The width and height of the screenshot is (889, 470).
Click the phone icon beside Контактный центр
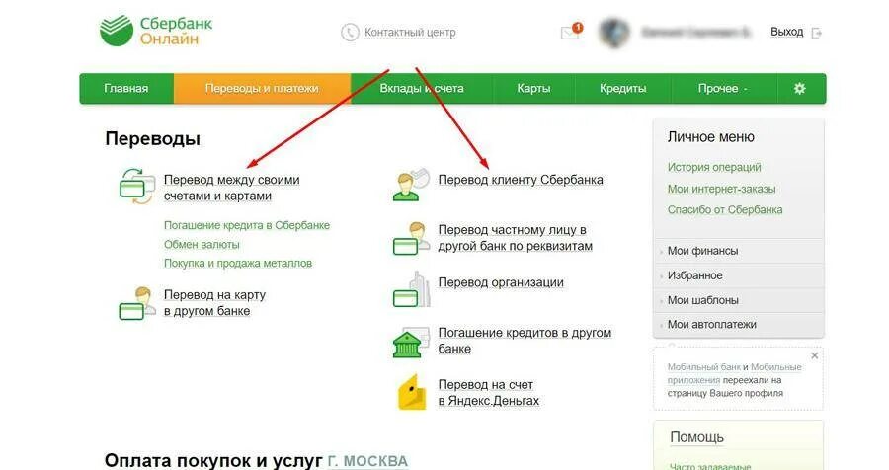click(350, 33)
